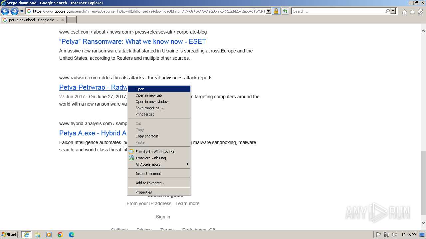Open a new blank tab
426x239 pixels.
(72, 20)
